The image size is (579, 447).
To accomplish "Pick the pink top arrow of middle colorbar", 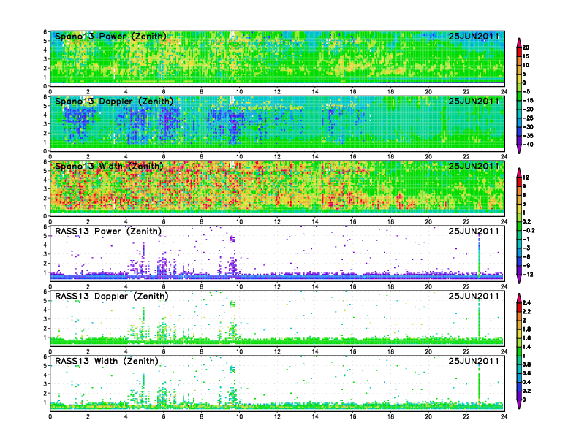I will pyautogui.click(x=519, y=172).
